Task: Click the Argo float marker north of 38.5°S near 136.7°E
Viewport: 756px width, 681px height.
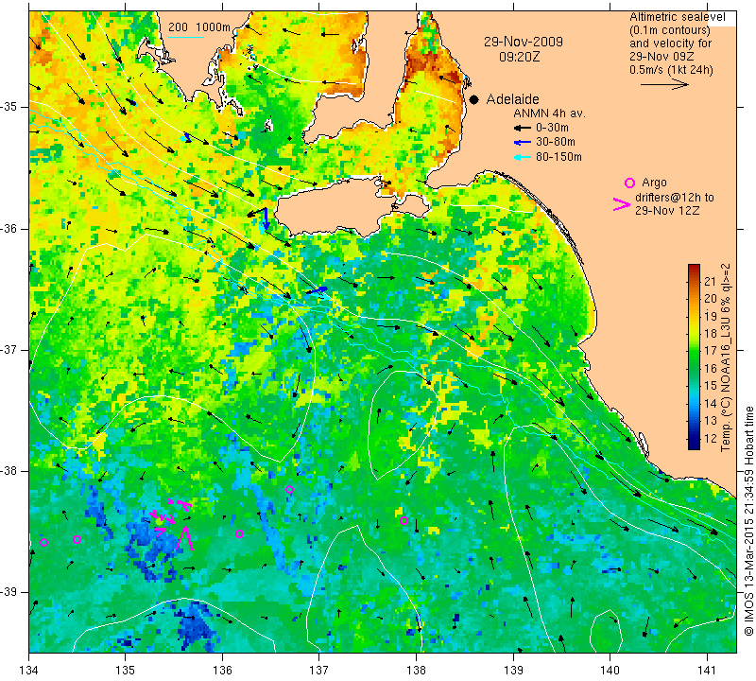Action: [289, 489]
